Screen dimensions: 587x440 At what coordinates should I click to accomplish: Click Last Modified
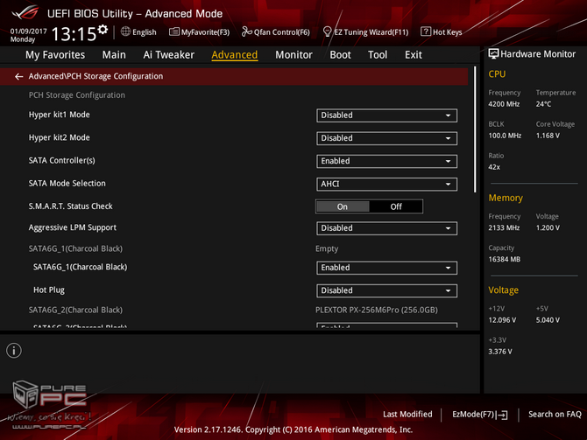(407, 415)
